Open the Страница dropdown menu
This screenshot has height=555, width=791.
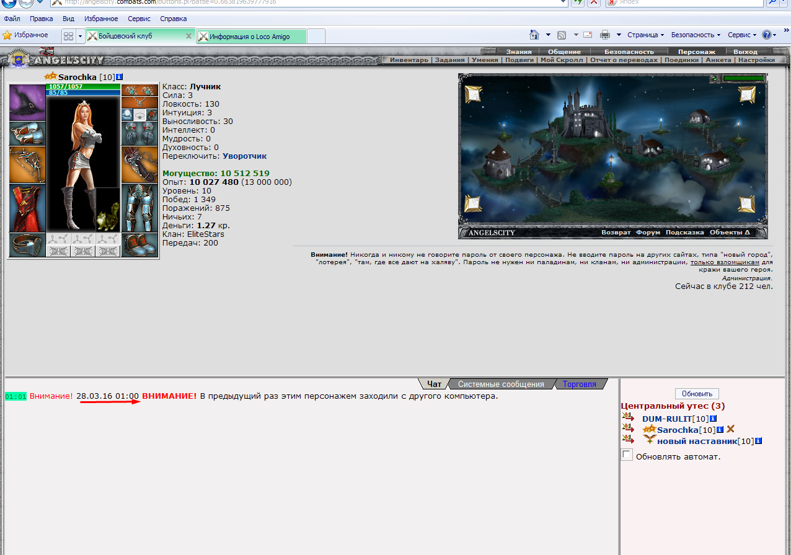coord(645,35)
